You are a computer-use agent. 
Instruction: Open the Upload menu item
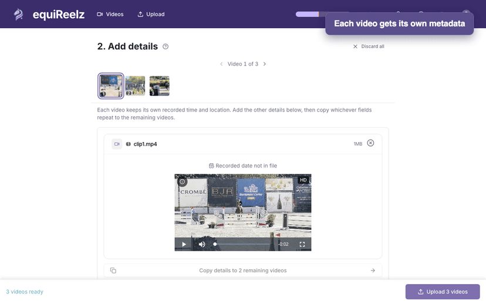pyautogui.click(x=151, y=14)
